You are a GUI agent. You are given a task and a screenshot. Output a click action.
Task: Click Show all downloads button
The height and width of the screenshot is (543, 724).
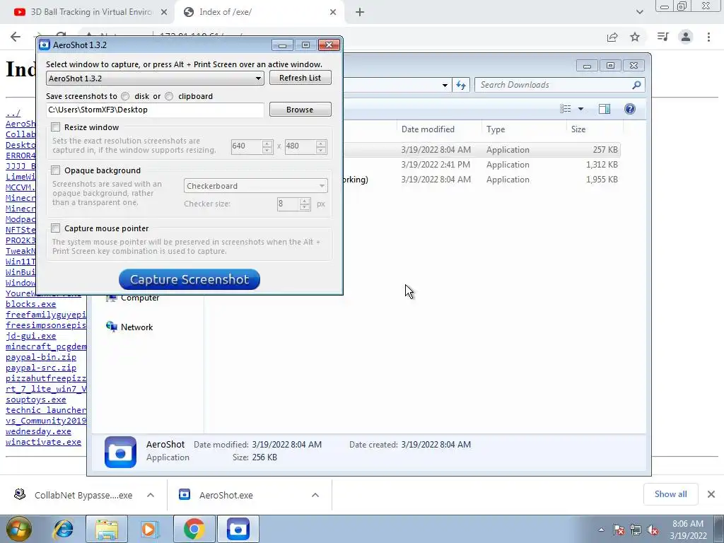(x=670, y=494)
